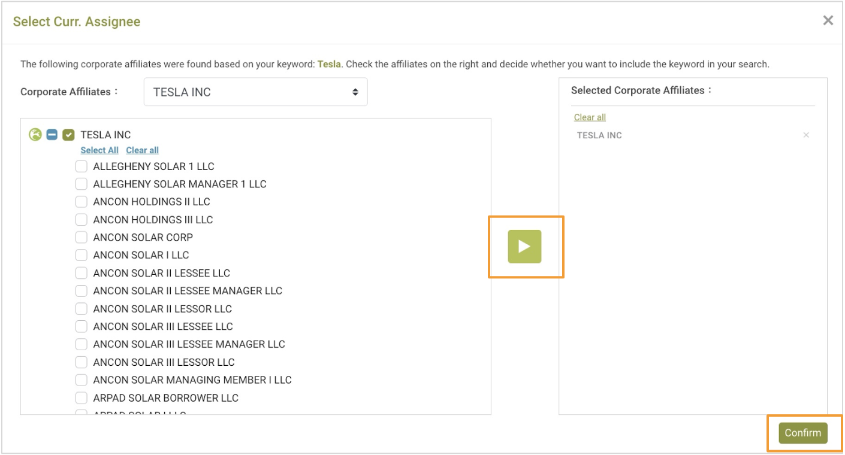The height and width of the screenshot is (455, 845).
Task: Click Clear all in Selected Corporate Affiliates
Action: click(590, 117)
